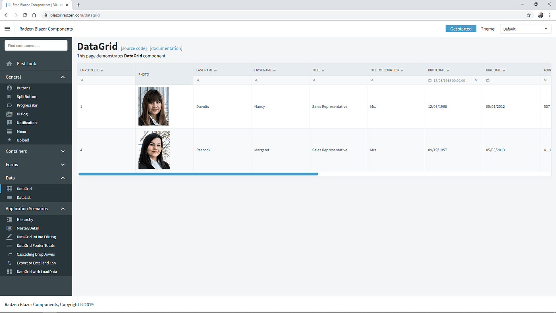556x313 pixels.
Task: Open the Notification menu item
Action: [x=27, y=123]
